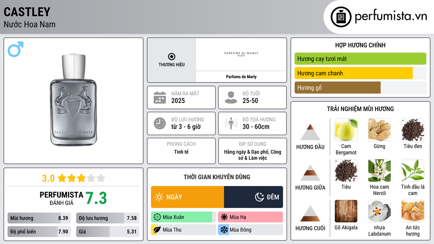Click the calendar icon for launch year
The image size is (434, 244).
point(159,97)
